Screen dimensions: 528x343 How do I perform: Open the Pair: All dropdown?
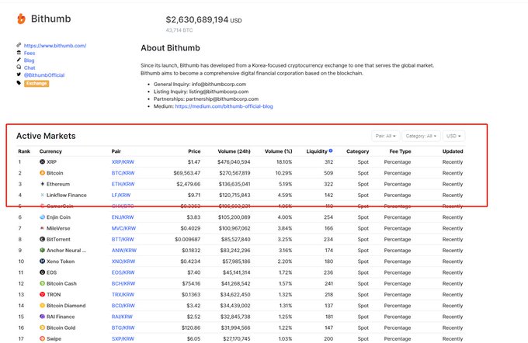point(386,136)
